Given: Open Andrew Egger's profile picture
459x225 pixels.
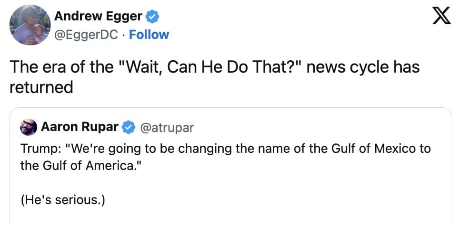Looking at the screenshot, I should click(x=30, y=25).
